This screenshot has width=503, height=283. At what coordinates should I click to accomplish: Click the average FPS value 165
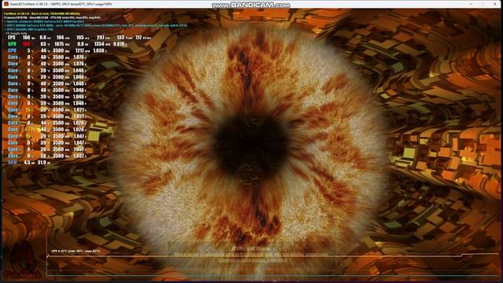pos(80,38)
